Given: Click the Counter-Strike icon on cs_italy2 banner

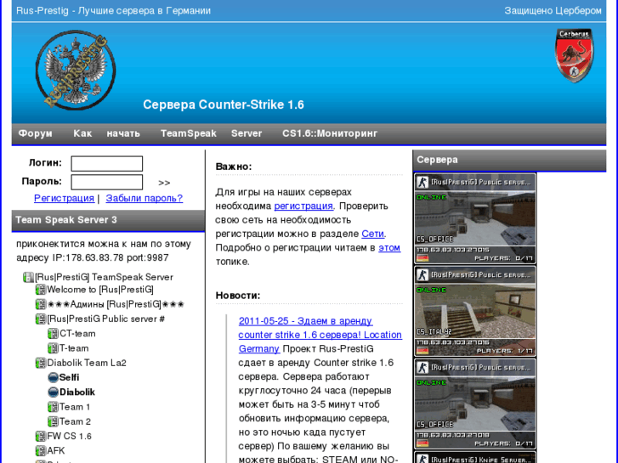Looking at the screenshot, I should (422, 274).
